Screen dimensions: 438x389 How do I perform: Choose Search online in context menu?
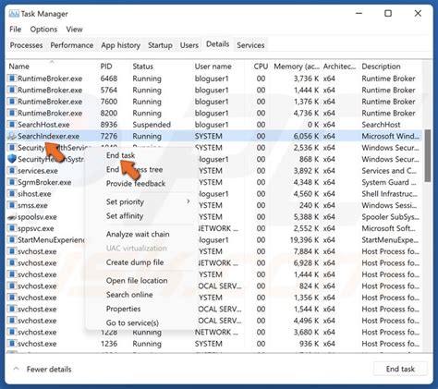point(129,295)
